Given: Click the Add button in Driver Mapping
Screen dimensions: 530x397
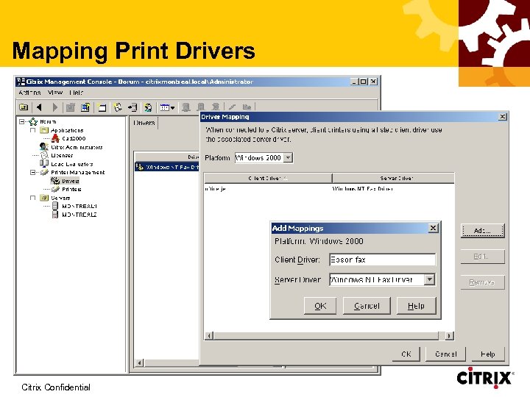Looking at the screenshot, I should 482,231.
